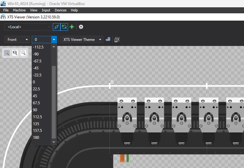This screenshot has width=244, height=168.
Task: Click the zoom 1:1 magnifier icon
Action: (15, 53)
